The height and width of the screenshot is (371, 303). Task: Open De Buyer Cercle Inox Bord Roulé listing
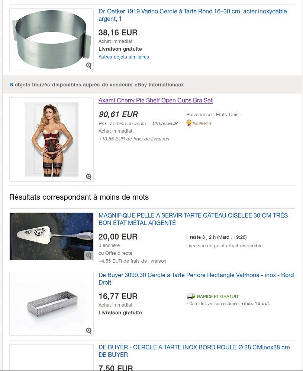pyautogui.click(x=194, y=351)
